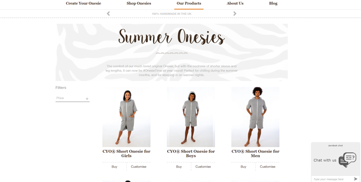
Task: Buy the Short Onesie for Men
Action: pyautogui.click(x=243, y=166)
